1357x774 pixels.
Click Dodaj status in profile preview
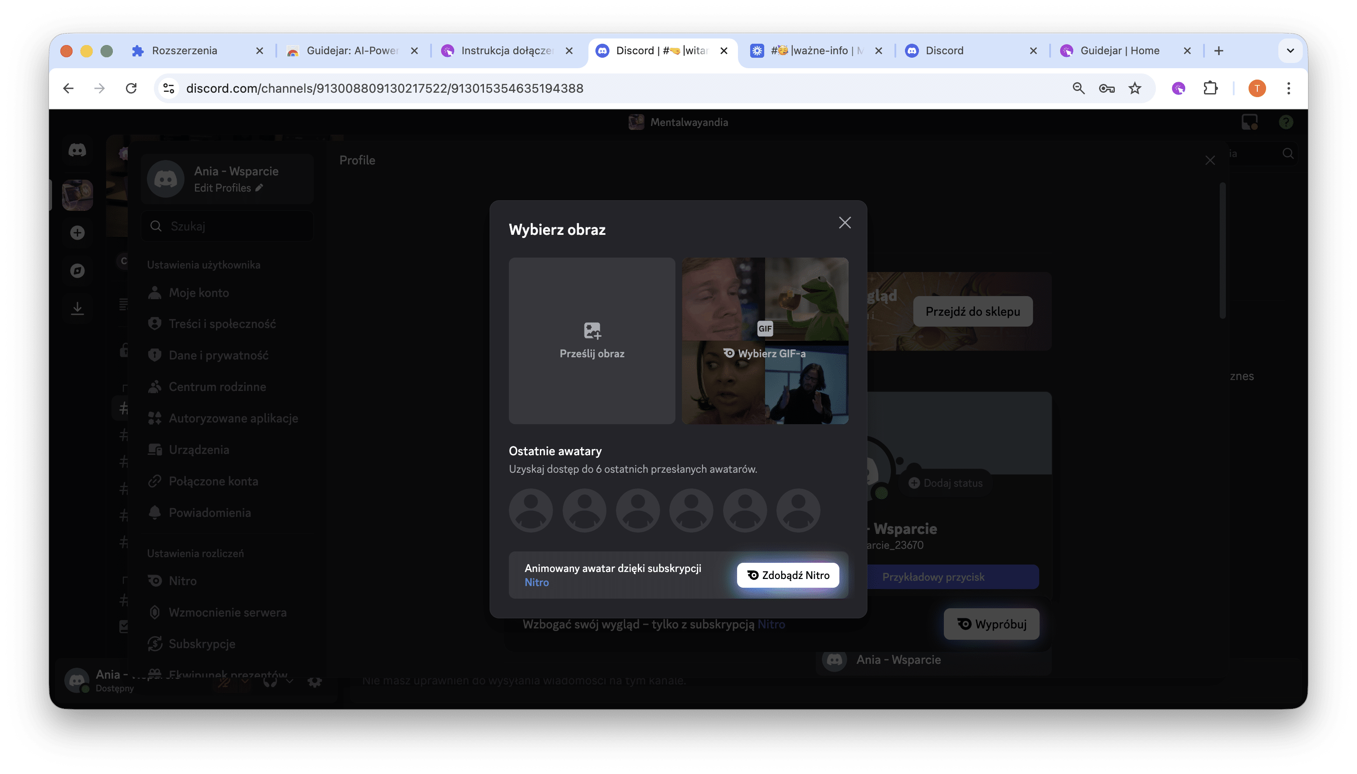coord(945,483)
